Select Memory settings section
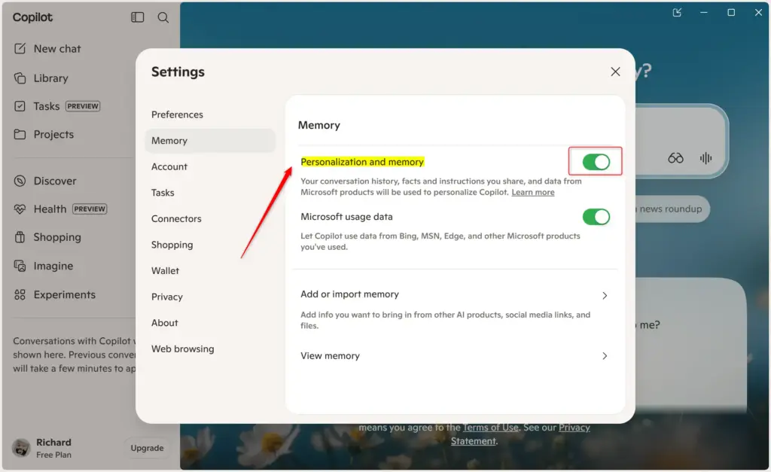 tap(211, 141)
